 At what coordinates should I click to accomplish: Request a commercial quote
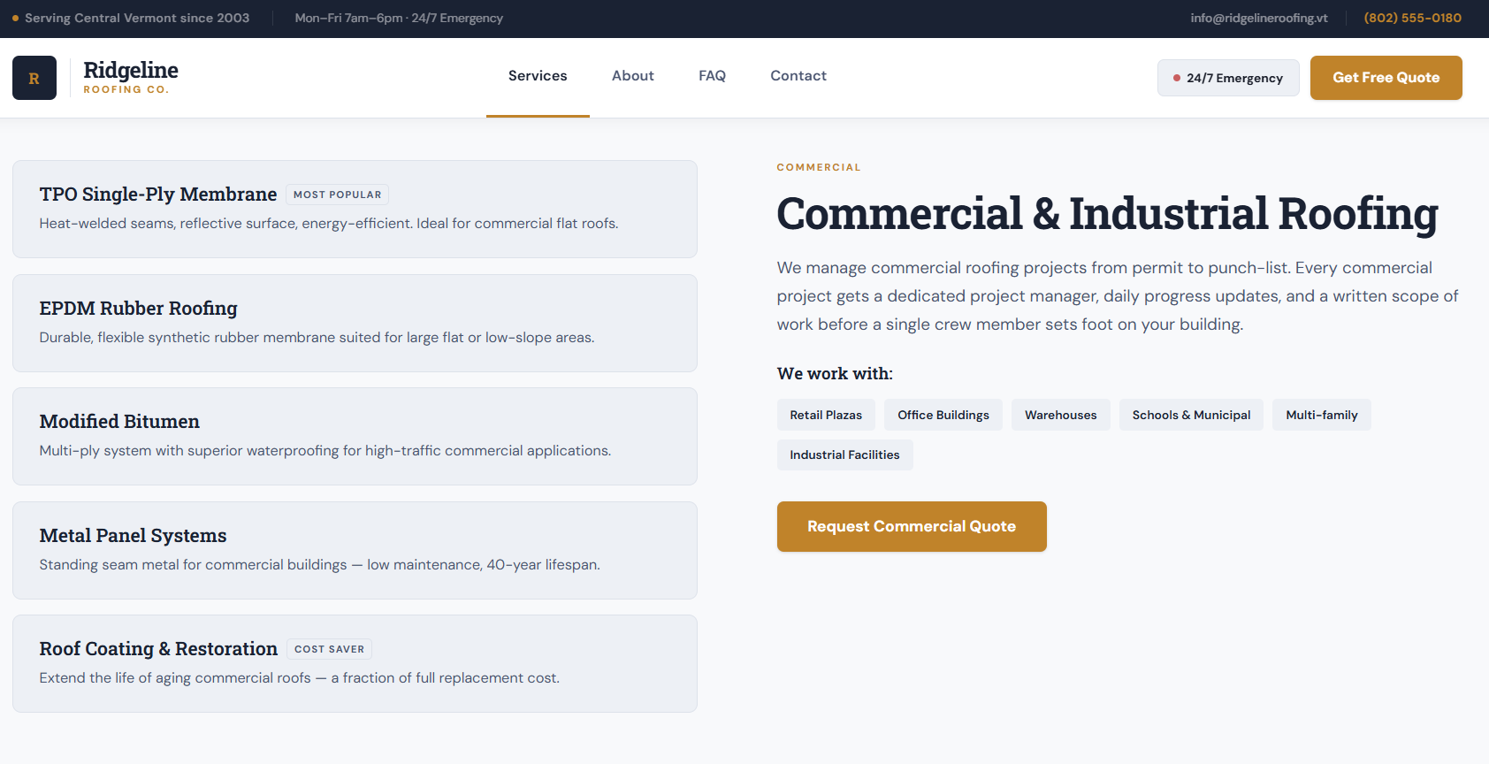pyautogui.click(x=912, y=526)
